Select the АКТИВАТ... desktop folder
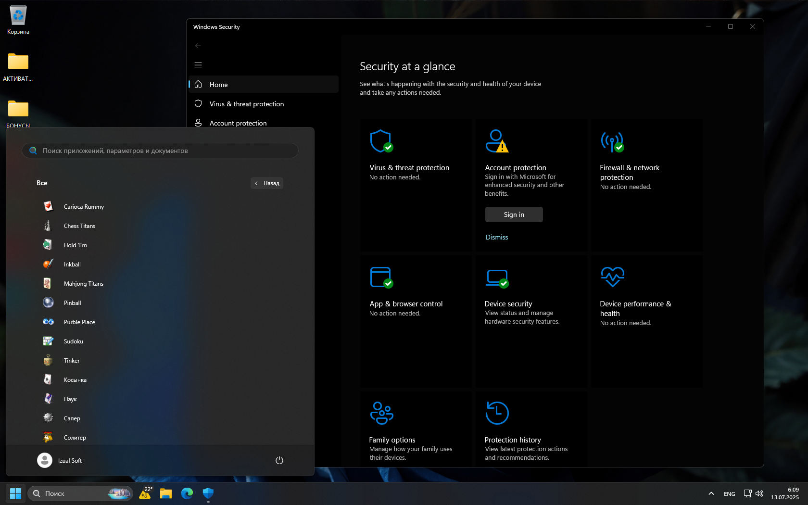This screenshot has width=808, height=505. pos(18,67)
